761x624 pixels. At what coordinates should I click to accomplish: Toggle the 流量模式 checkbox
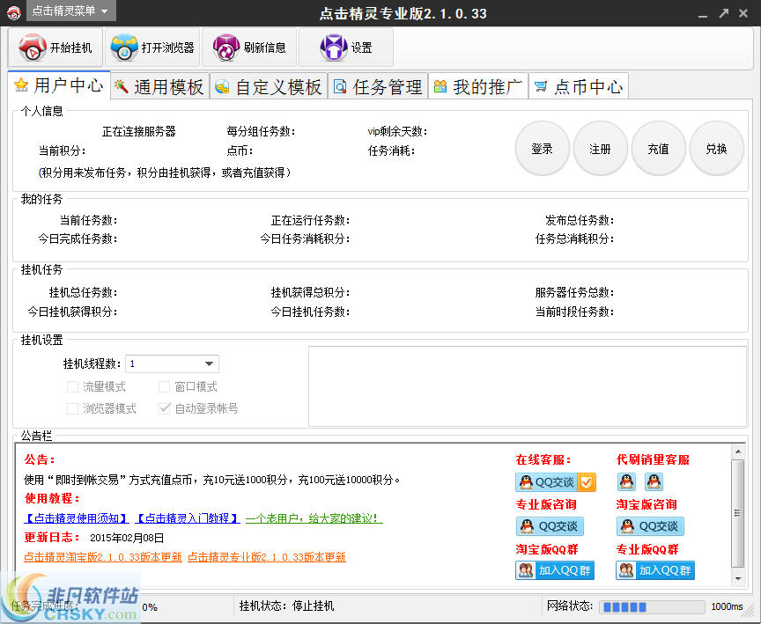click(x=73, y=386)
